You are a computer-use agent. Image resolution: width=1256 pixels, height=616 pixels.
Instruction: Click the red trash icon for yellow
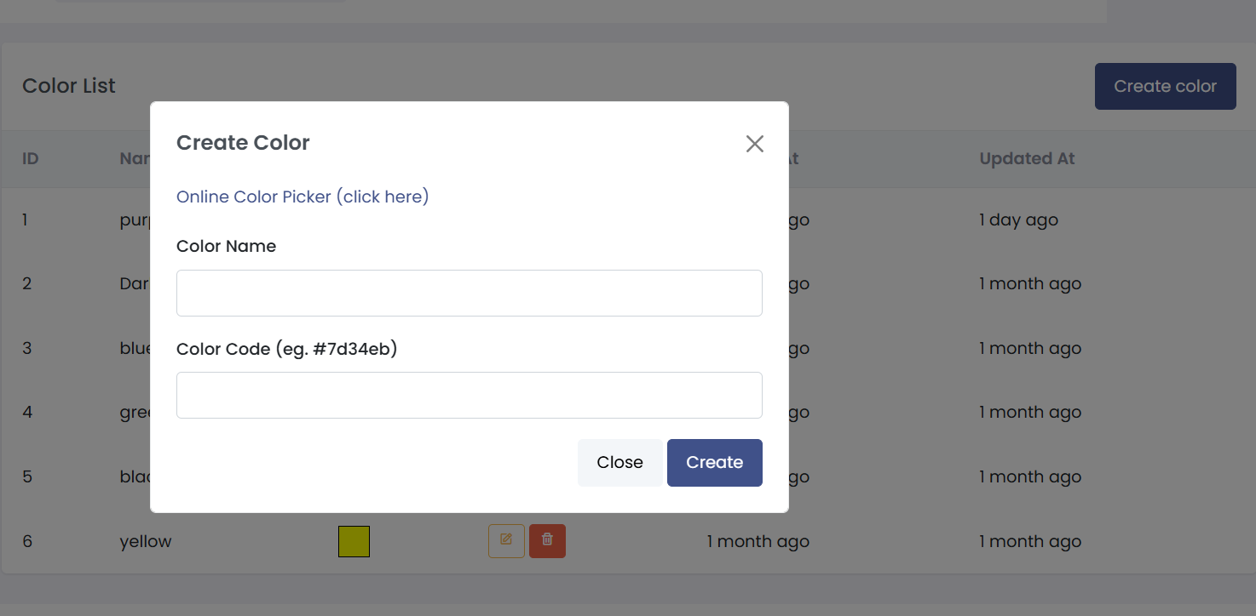click(547, 541)
